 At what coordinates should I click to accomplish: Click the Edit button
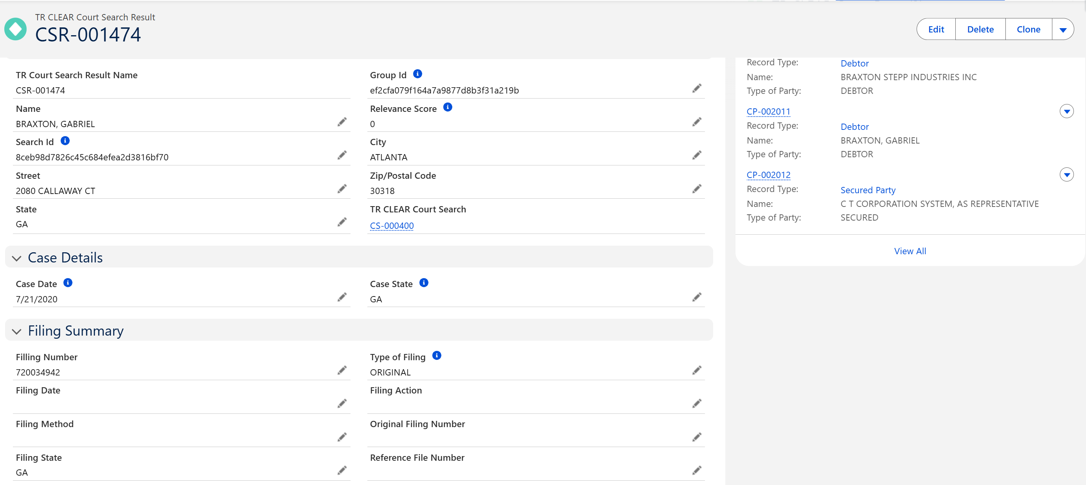[x=936, y=29]
